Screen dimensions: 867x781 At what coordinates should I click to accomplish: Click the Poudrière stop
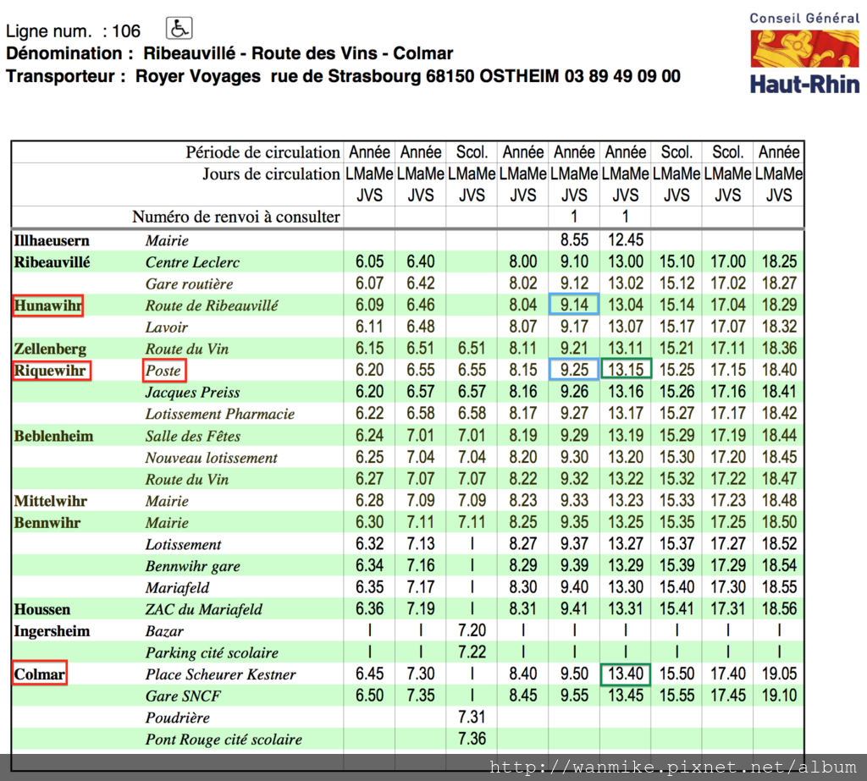click(178, 718)
